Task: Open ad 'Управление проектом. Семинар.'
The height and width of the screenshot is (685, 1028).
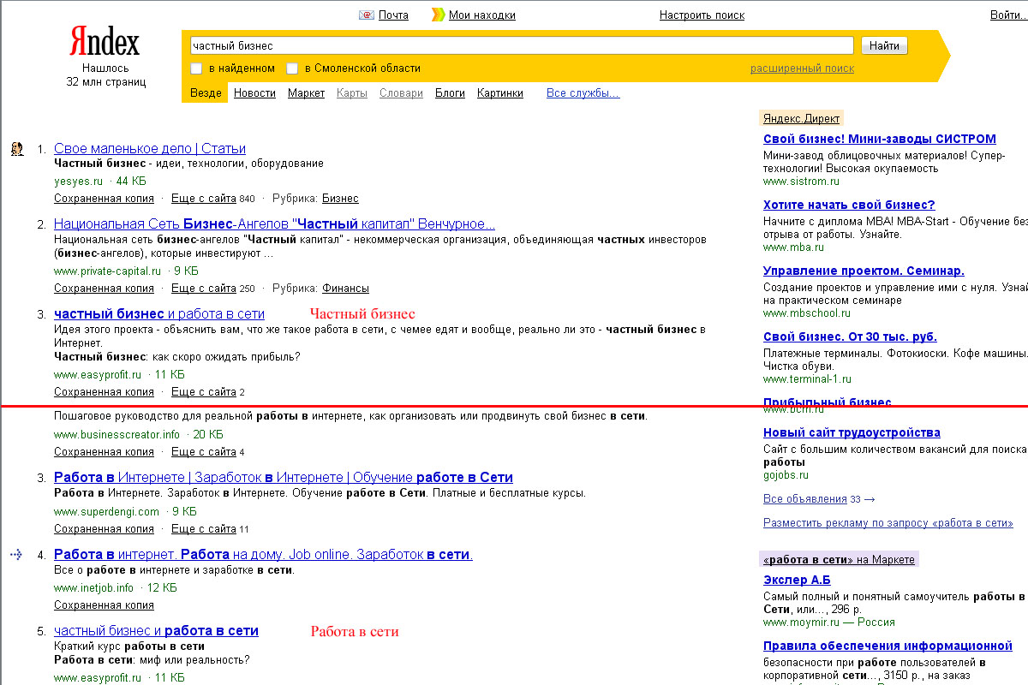Action: 864,271
